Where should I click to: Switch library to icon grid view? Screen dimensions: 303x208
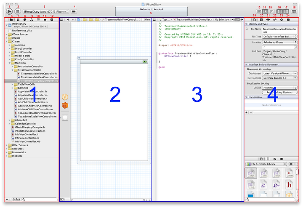291,164
